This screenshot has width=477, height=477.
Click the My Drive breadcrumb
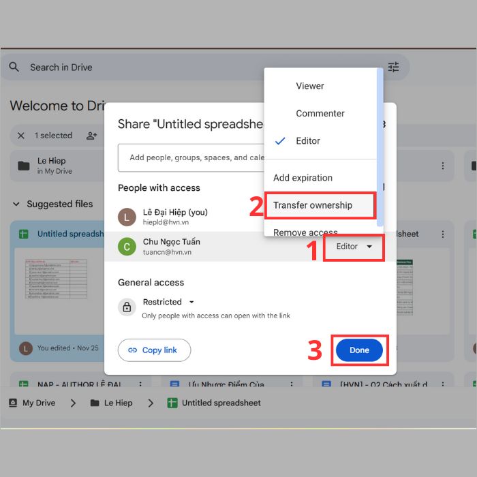point(32,403)
